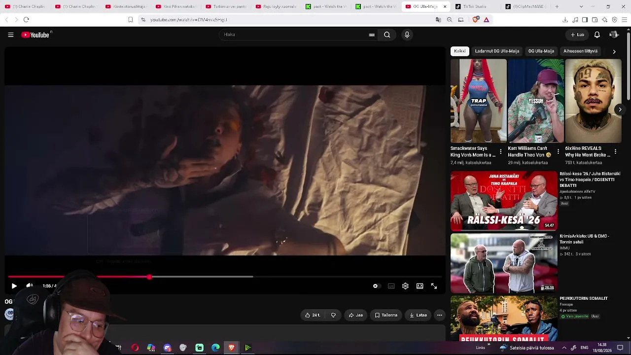Open the taskbar clock showing 14.38

602,348
